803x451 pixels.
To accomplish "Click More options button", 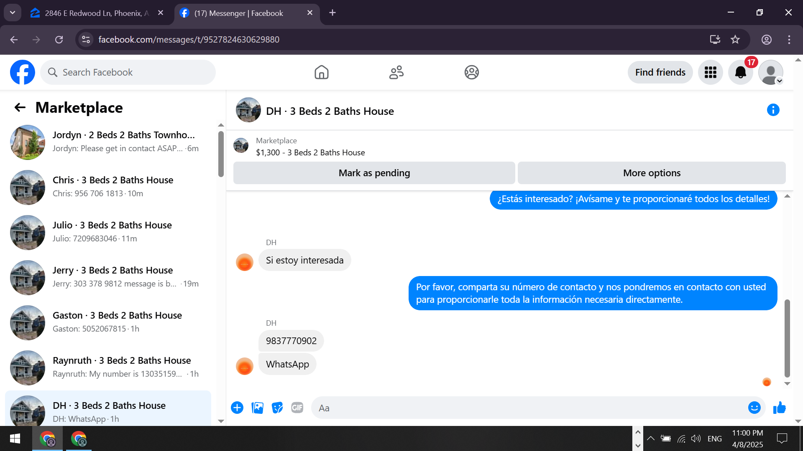I will [651, 173].
